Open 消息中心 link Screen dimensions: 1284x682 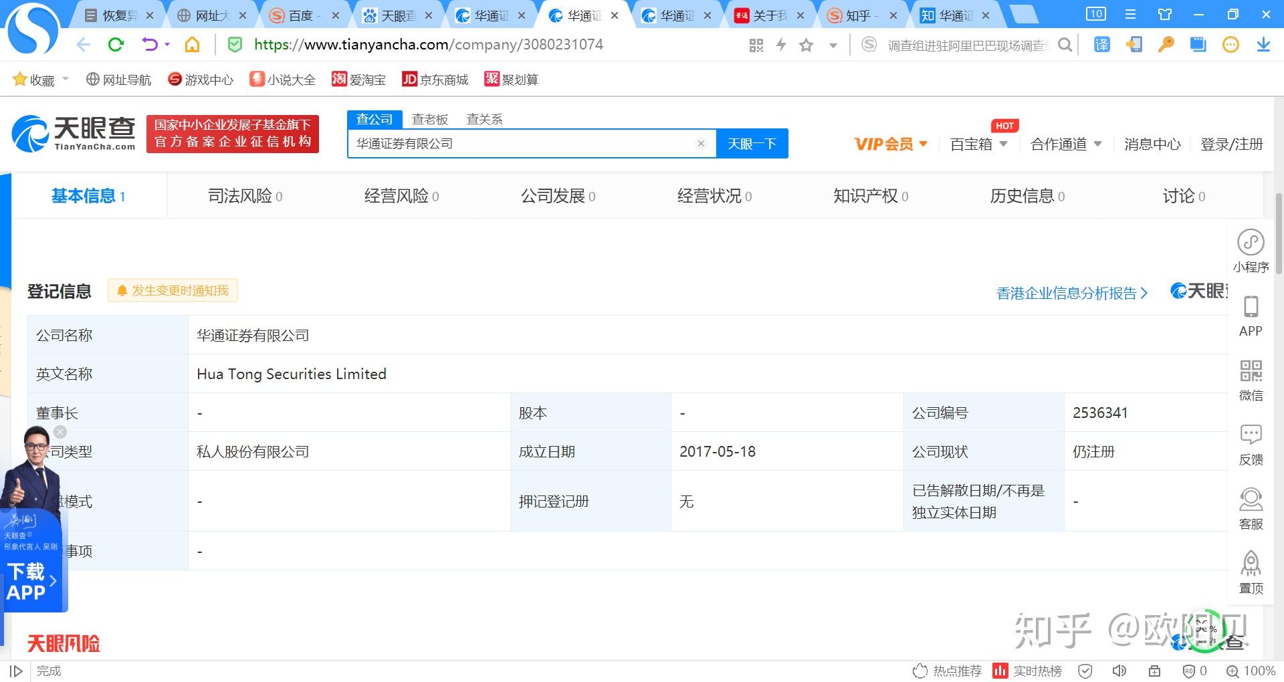pos(1152,144)
